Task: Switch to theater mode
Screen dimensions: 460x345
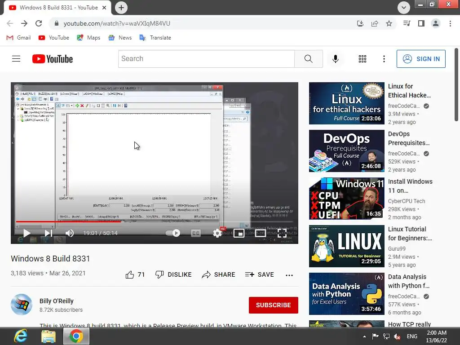Action: [260, 233]
